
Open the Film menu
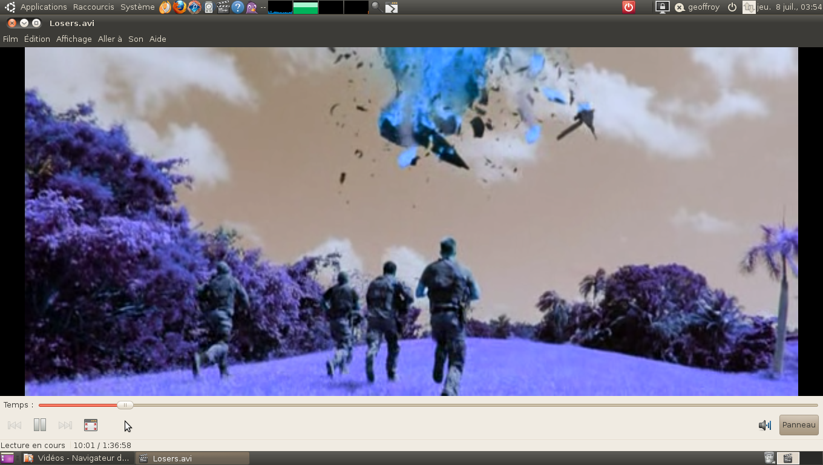(10, 39)
